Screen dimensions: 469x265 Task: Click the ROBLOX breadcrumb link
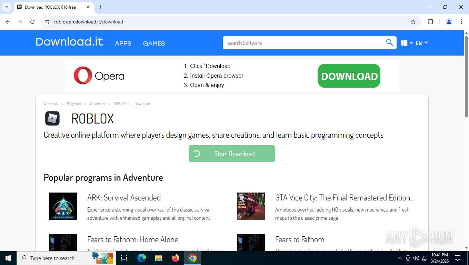coord(120,104)
